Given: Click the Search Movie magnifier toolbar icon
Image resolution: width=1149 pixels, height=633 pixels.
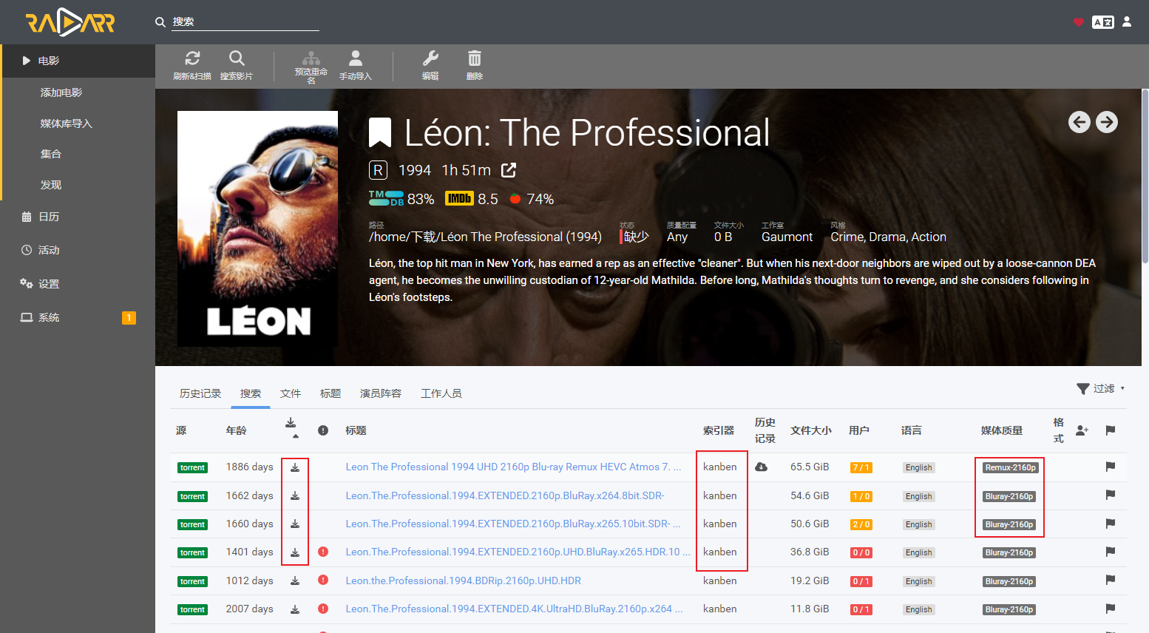Looking at the screenshot, I should [x=237, y=58].
